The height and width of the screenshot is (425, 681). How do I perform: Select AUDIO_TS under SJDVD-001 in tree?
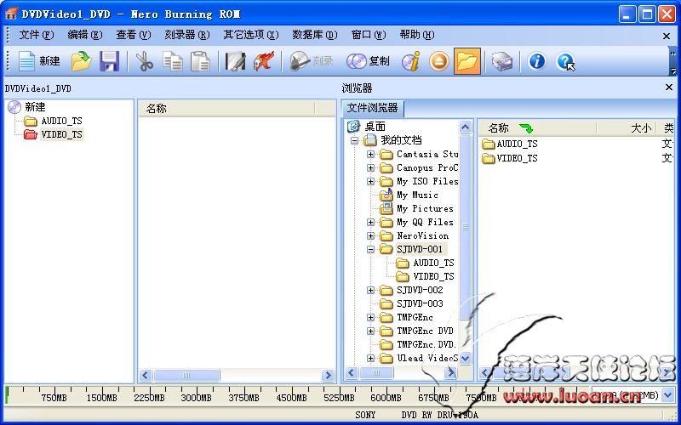433,263
